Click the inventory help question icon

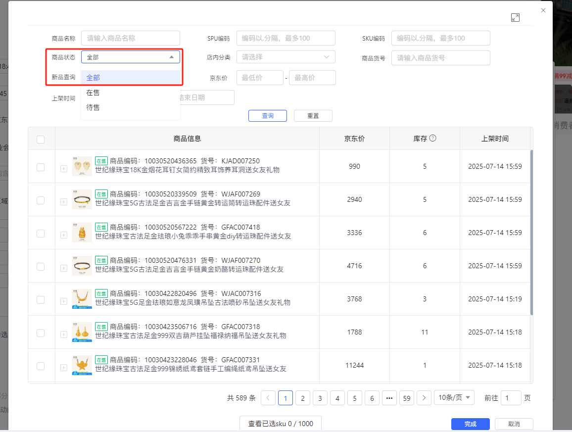(x=432, y=138)
